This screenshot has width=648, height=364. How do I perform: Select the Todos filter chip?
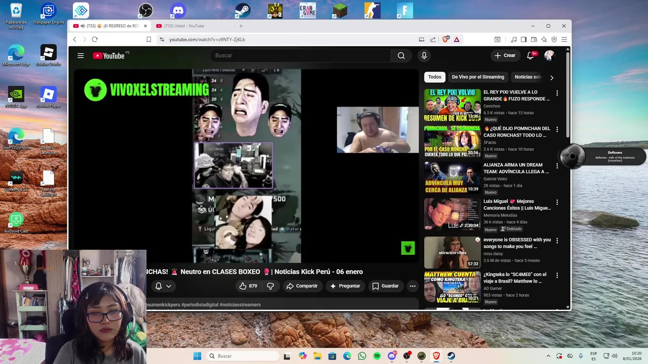point(435,77)
